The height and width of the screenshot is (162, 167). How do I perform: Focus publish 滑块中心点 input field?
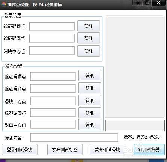53,101
